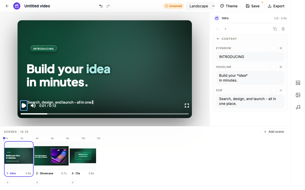Go to the previous scene chevron

pyautogui.click(x=217, y=29)
